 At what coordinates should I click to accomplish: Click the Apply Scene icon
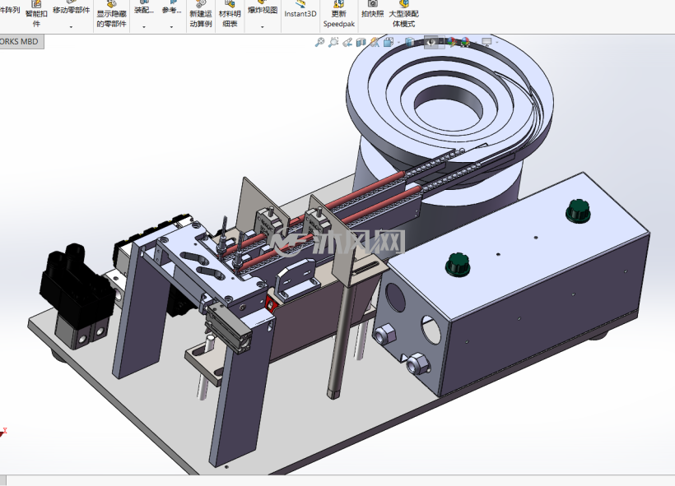pyautogui.click(x=465, y=42)
